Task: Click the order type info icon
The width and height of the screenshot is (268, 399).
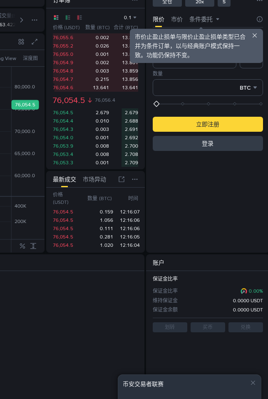Action: (260, 19)
